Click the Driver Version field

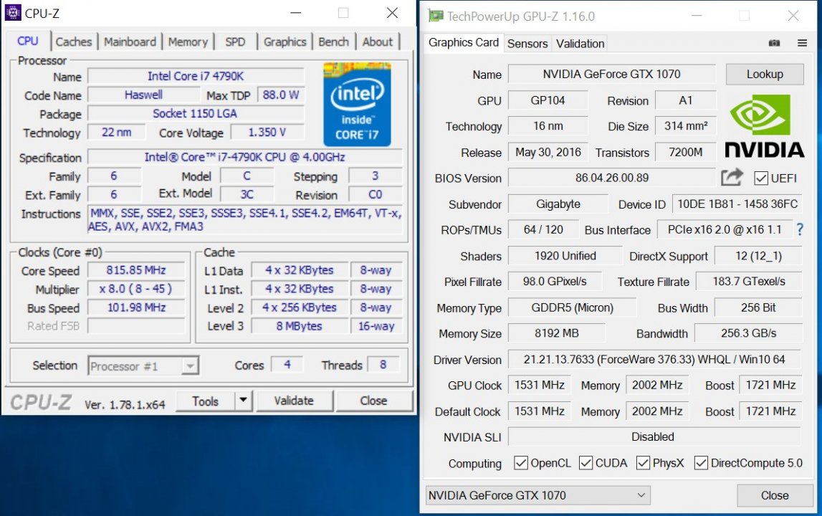tap(654, 359)
